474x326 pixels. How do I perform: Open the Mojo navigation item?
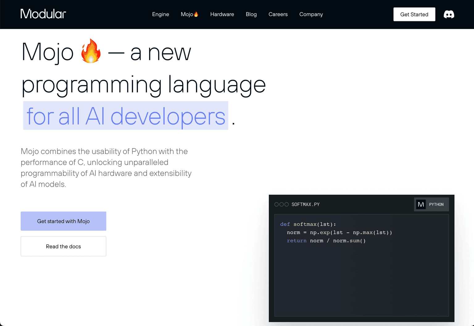(189, 14)
